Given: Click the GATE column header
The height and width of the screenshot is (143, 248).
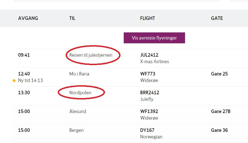Looking at the screenshot, I should [x=217, y=18].
